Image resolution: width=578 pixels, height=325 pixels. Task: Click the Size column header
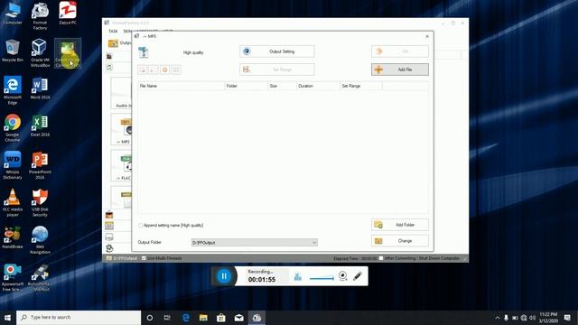(282, 86)
